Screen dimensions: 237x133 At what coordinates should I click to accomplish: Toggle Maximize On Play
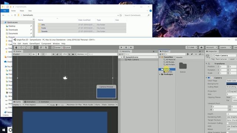tap(74, 105)
